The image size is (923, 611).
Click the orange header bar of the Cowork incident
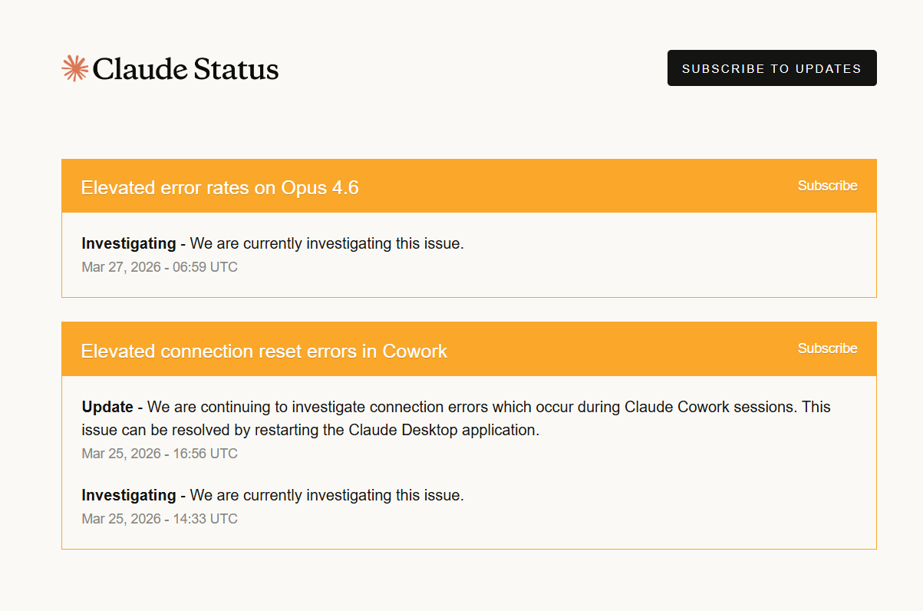(x=469, y=349)
